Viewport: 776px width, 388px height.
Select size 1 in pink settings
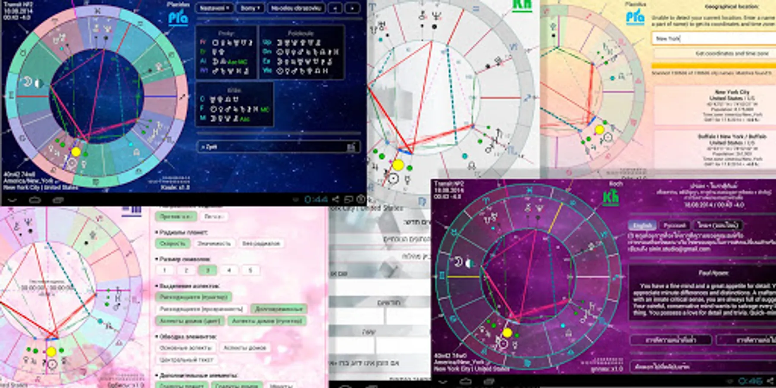(164, 270)
